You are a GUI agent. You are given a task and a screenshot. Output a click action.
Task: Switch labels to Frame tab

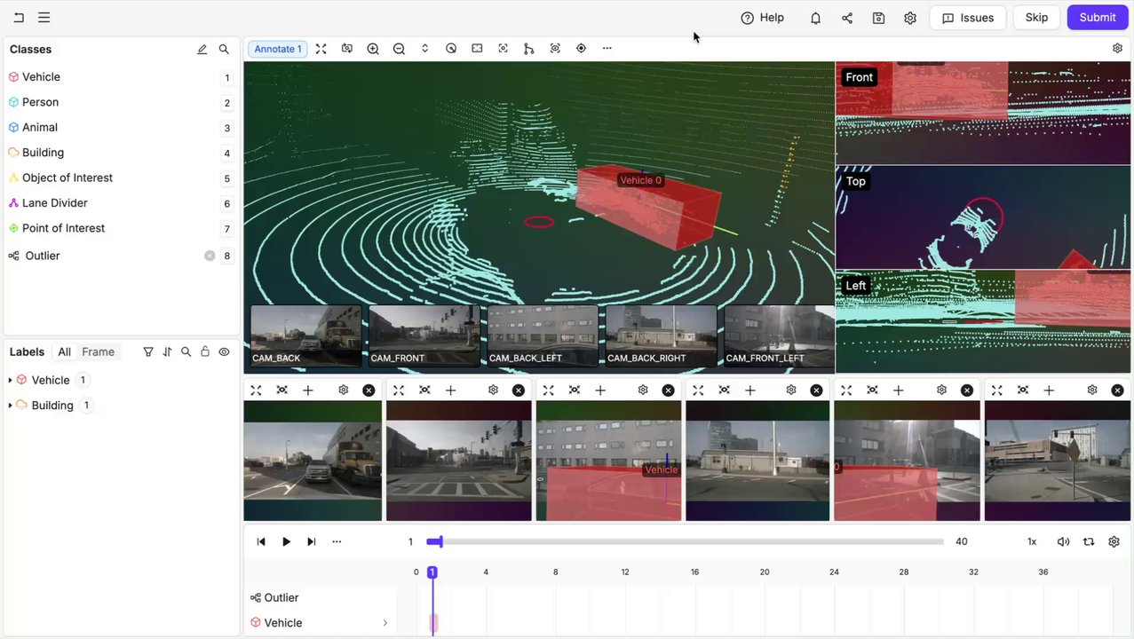98,352
